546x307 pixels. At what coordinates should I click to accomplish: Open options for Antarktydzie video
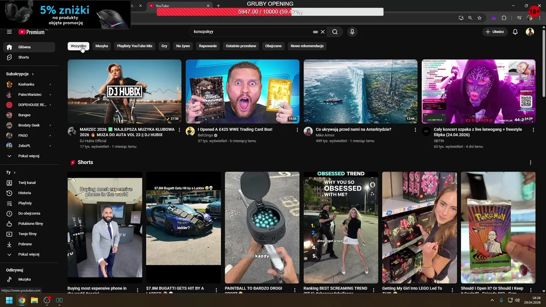tap(415, 130)
